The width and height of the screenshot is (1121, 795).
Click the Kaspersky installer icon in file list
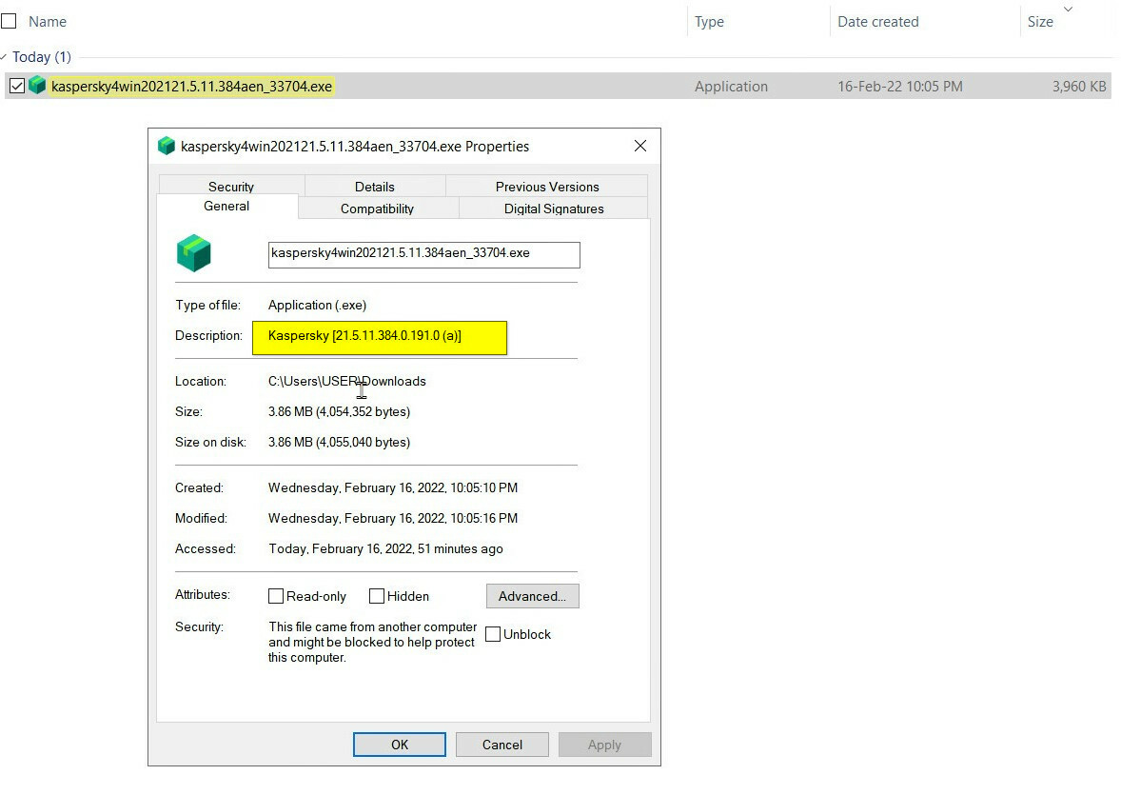(x=37, y=86)
